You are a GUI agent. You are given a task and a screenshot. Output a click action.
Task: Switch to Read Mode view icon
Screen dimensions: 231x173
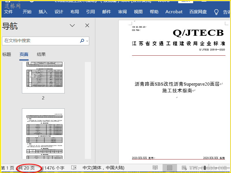tap(155, 168)
